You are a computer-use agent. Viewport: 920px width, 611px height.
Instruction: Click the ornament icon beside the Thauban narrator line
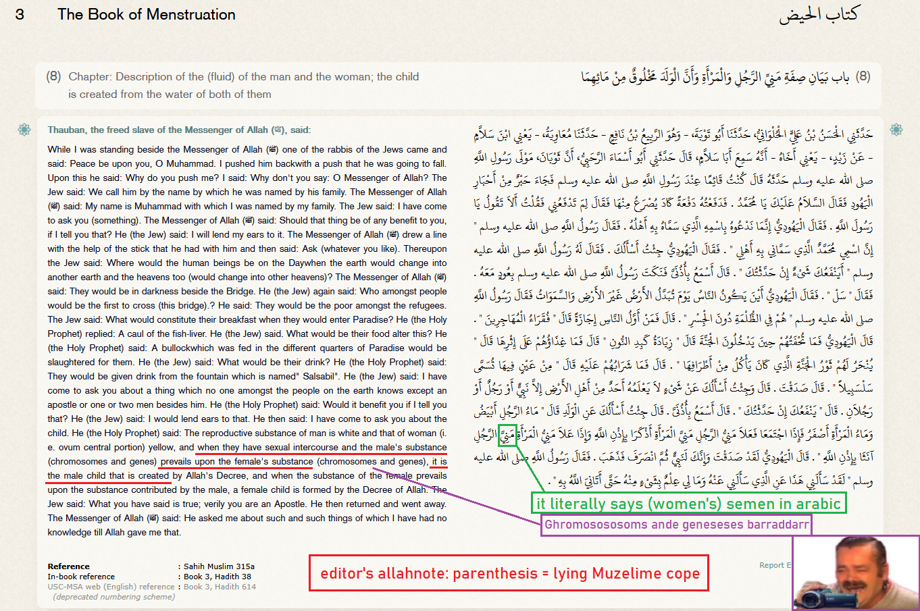click(25, 129)
